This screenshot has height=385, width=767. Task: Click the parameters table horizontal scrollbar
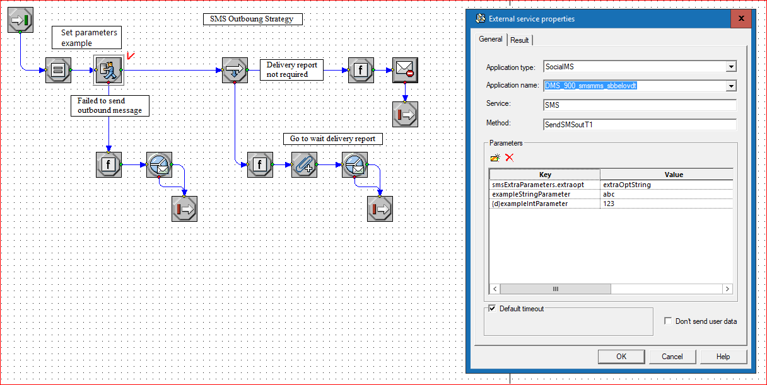point(611,289)
